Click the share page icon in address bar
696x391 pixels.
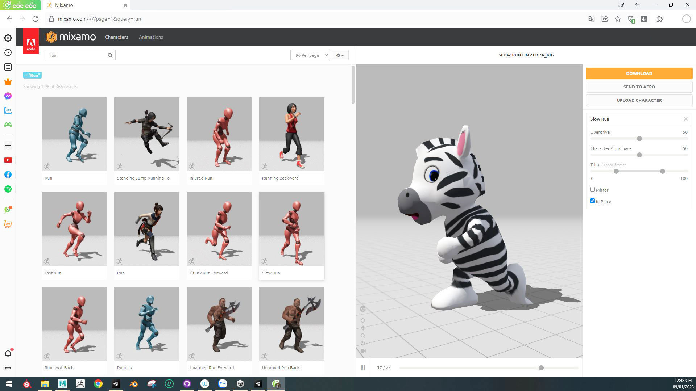tap(605, 19)
